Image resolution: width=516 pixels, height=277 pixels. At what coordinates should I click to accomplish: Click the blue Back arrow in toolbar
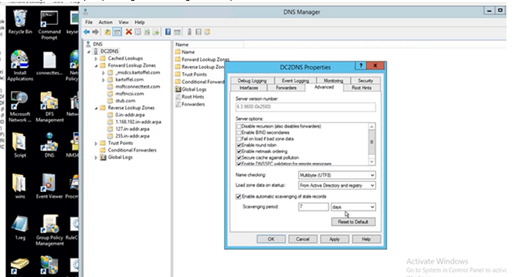pos(86,32)
